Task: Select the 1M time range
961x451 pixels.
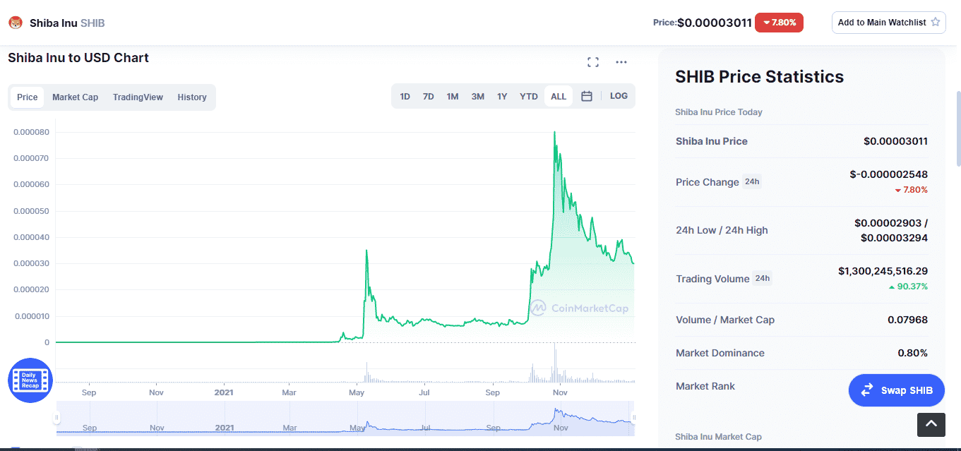Action: (x=453, y=97)
